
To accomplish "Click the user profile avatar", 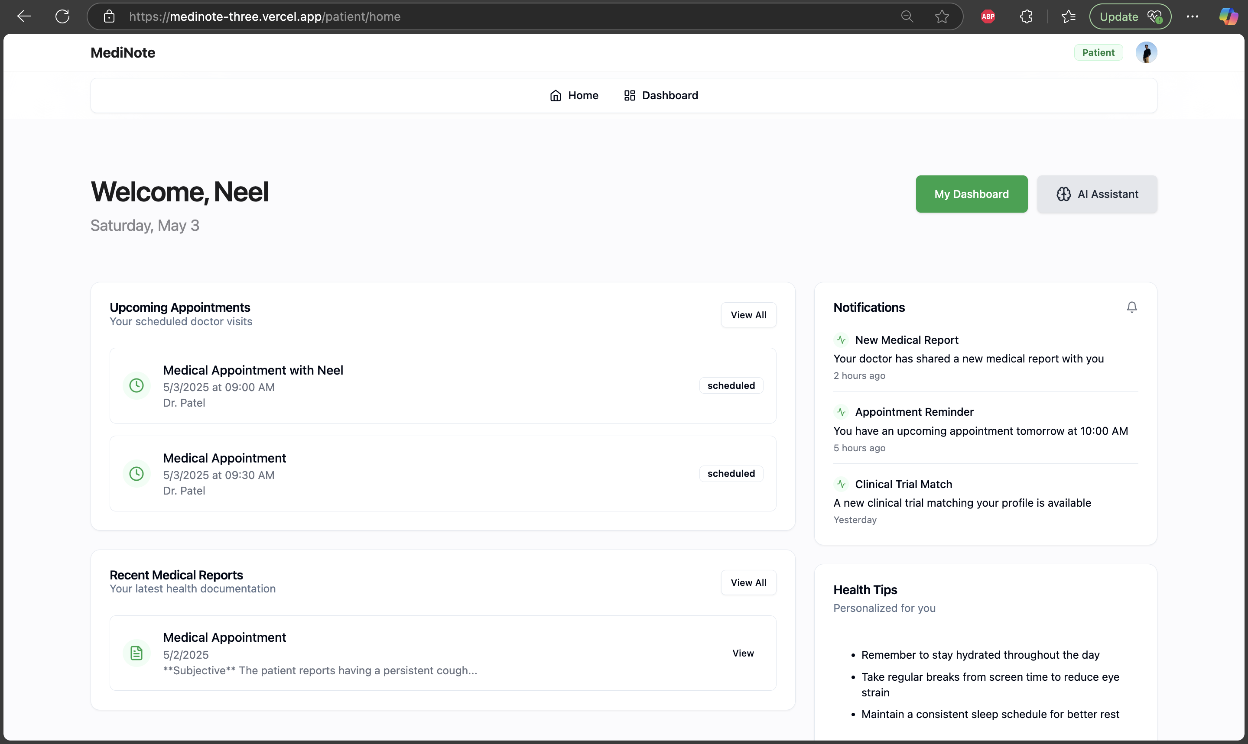I will pyautogui.click(x=1146, y=53).
